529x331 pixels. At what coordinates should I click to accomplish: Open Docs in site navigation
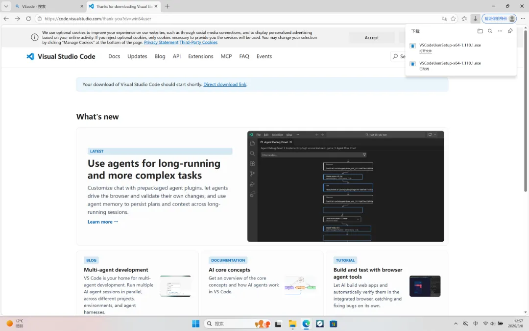(114, 56)
